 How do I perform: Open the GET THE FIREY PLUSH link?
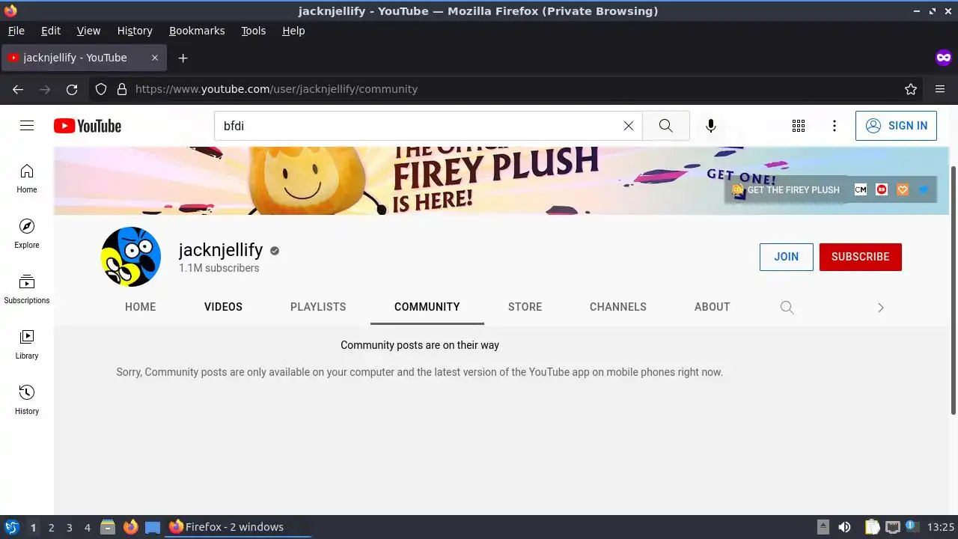pyautogui.click(x=786, y=190)
